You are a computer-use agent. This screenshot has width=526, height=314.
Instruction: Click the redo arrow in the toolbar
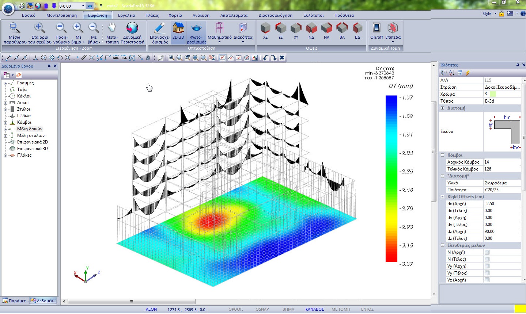(274, 58)
